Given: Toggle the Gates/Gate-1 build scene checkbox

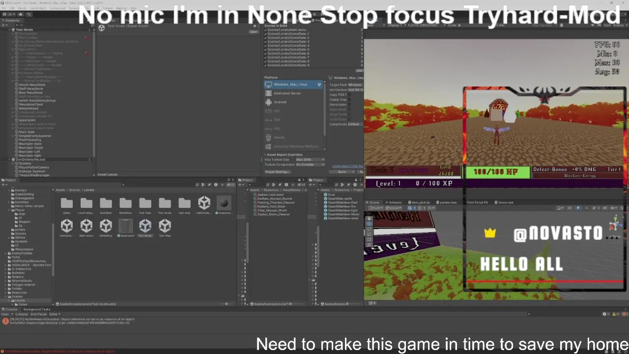Looking at the screenshot, I should coord(266,34).
